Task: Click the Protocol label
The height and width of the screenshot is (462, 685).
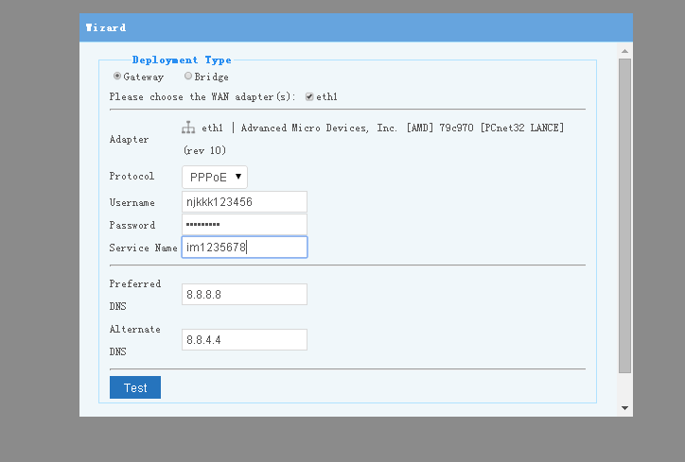Action: coord(132,177)
